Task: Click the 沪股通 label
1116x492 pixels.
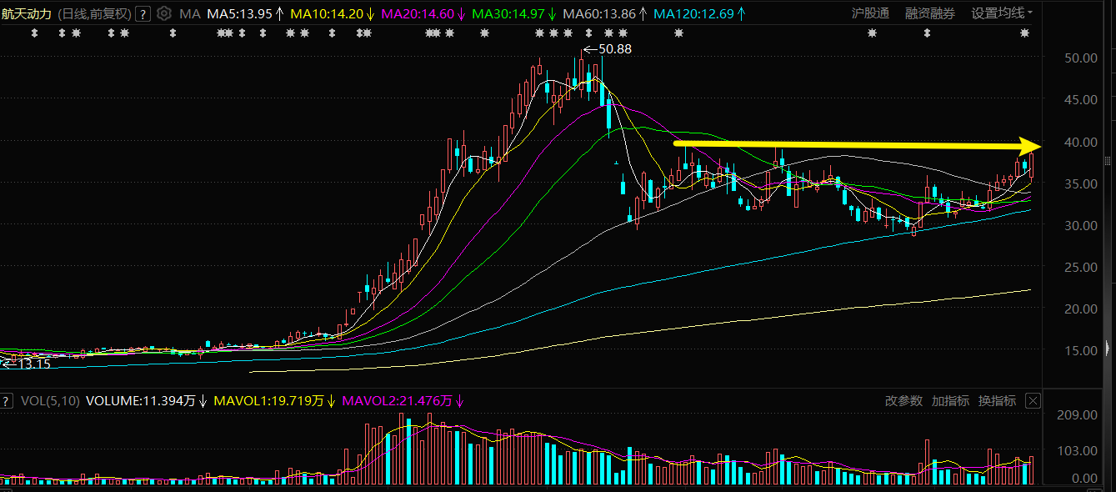Action: pyautogui.click(x=870, y=13)
